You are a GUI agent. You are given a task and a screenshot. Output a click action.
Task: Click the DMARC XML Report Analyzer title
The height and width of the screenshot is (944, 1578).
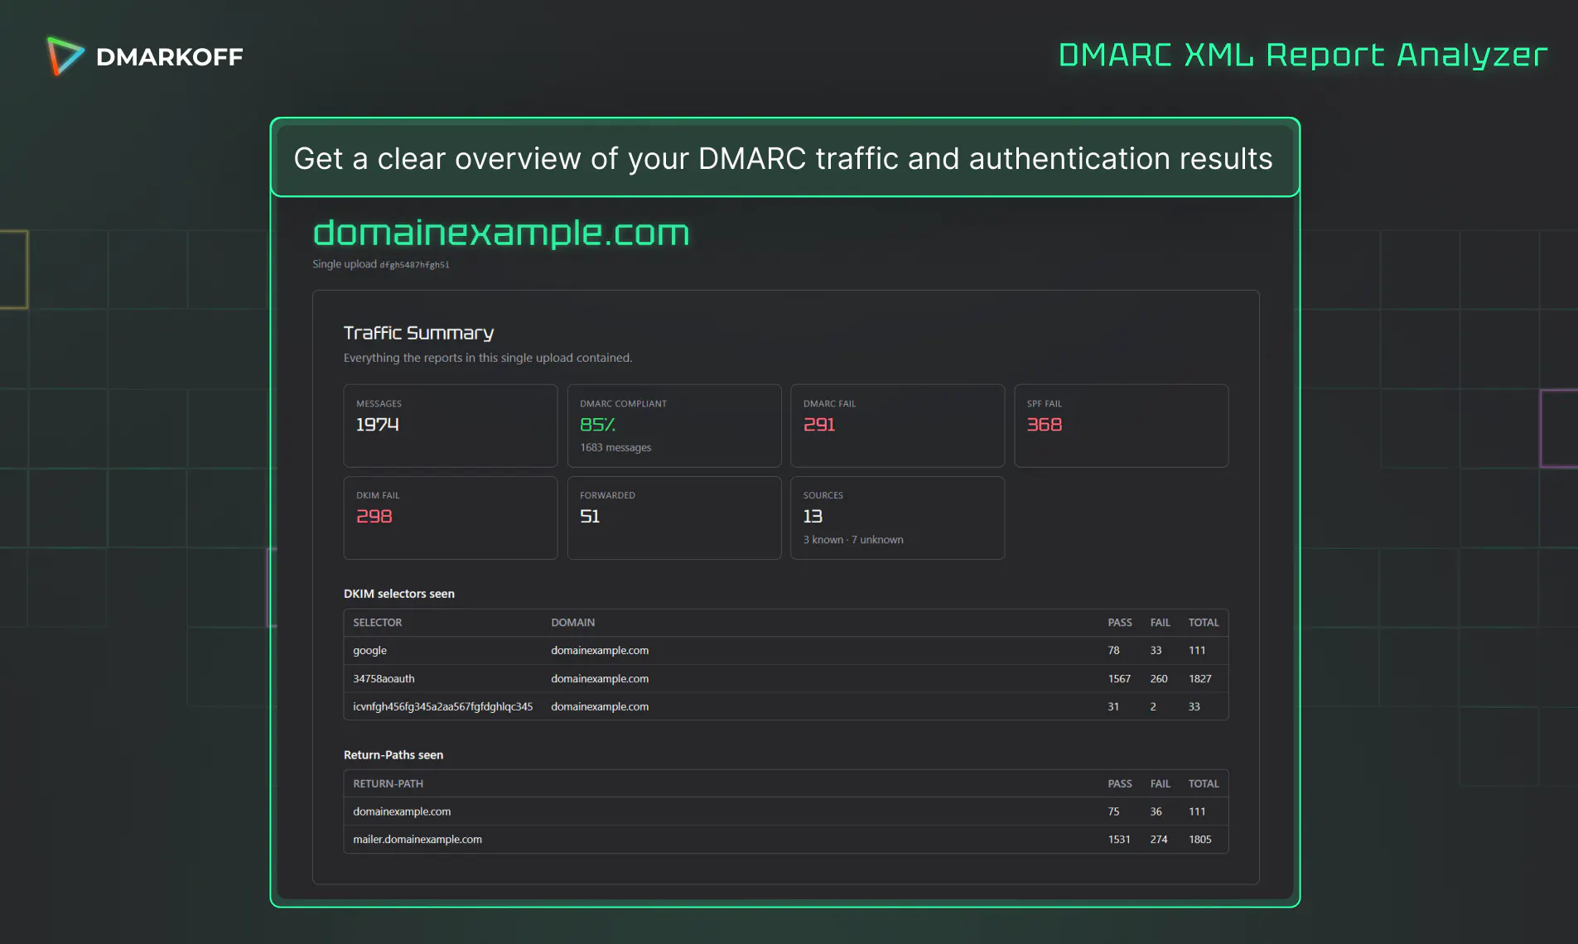(1302, 55)
